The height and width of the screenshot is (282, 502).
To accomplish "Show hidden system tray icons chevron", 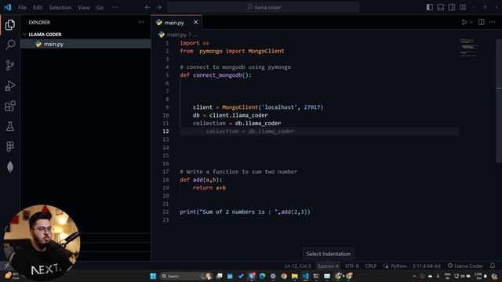I will click(414, 276).
